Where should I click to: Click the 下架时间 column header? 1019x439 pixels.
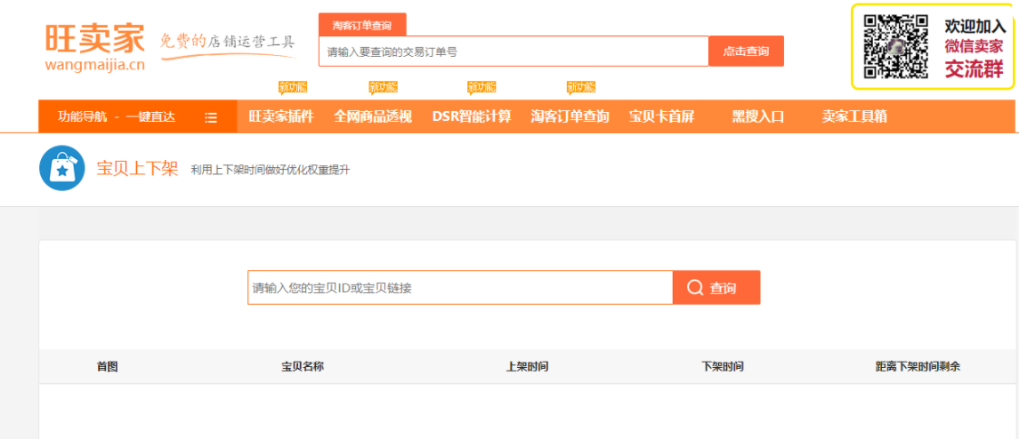coord(723,367)
